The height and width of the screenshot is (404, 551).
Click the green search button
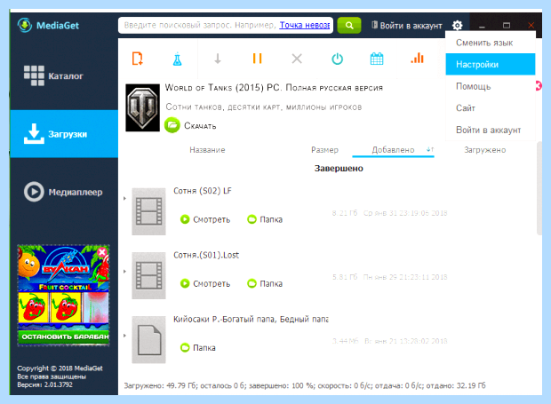[x=349, y=25]
